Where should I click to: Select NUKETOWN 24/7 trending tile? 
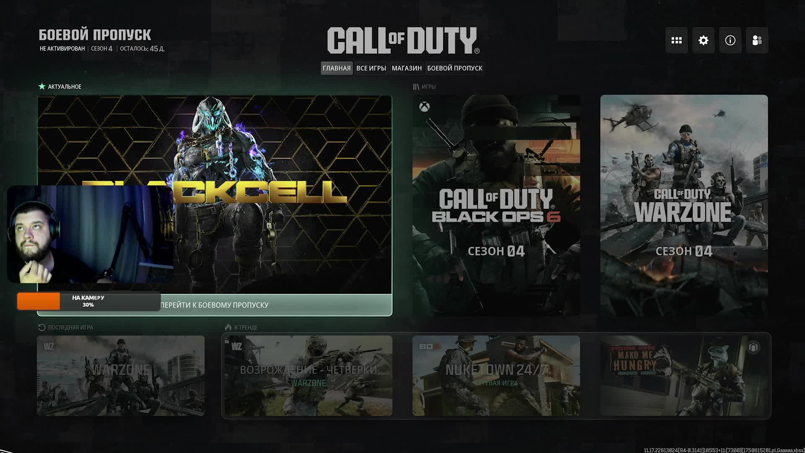[496, 376]
